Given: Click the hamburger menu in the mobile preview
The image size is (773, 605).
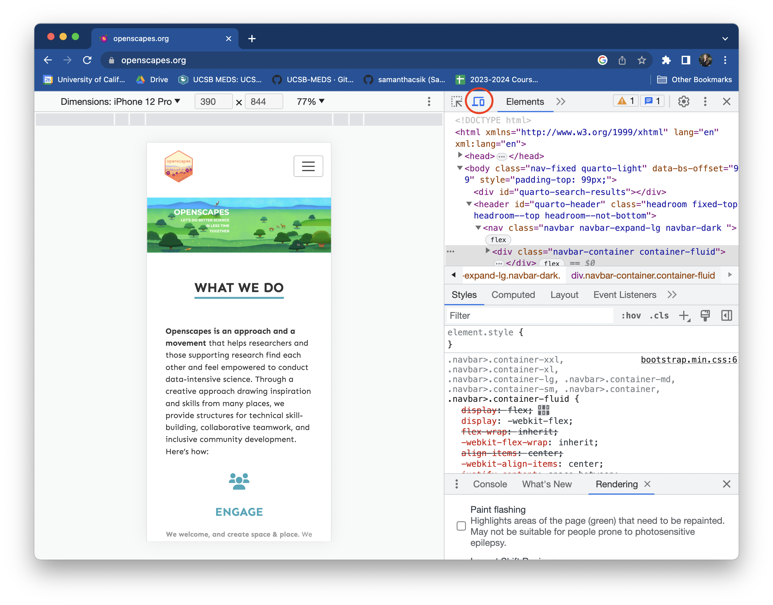Looking at the screenshot, I should (308, 166).
